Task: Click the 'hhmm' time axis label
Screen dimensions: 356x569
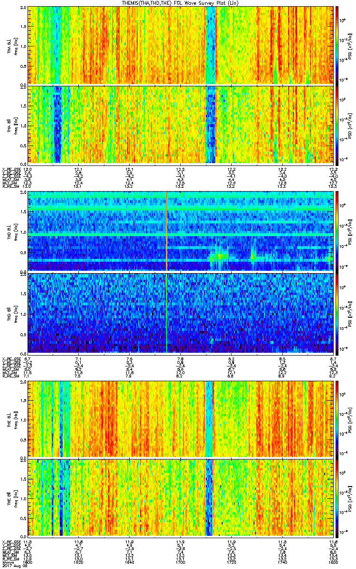Action: pyautogui.click(x=7, y=561)
